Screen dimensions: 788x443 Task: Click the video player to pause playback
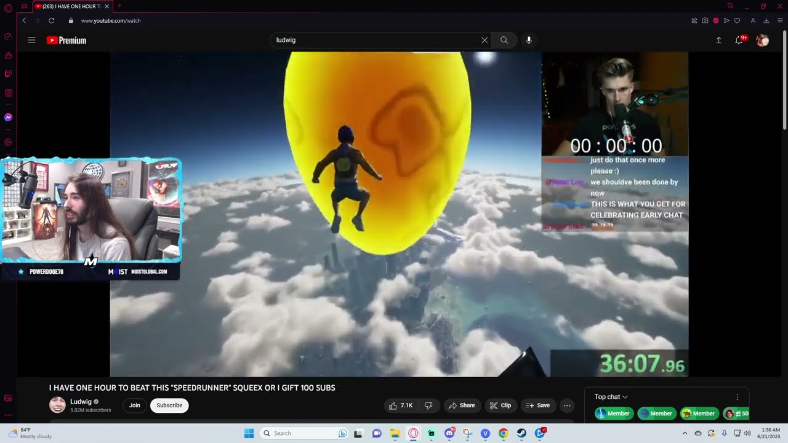(x=399, y=214)
